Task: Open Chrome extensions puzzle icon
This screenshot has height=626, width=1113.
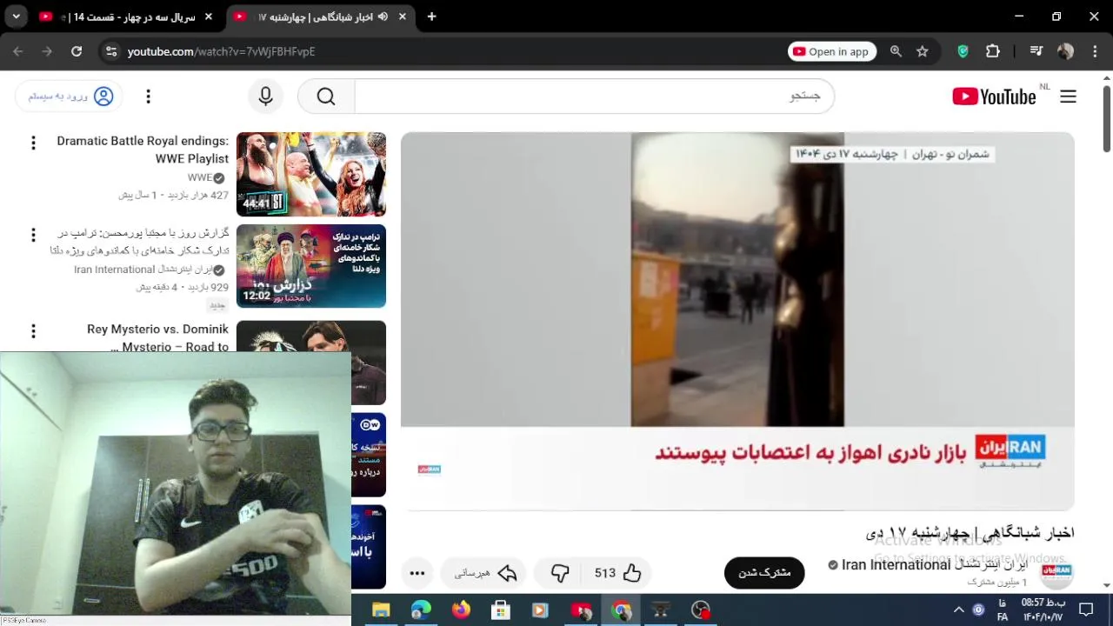Action: pos(992,51)
